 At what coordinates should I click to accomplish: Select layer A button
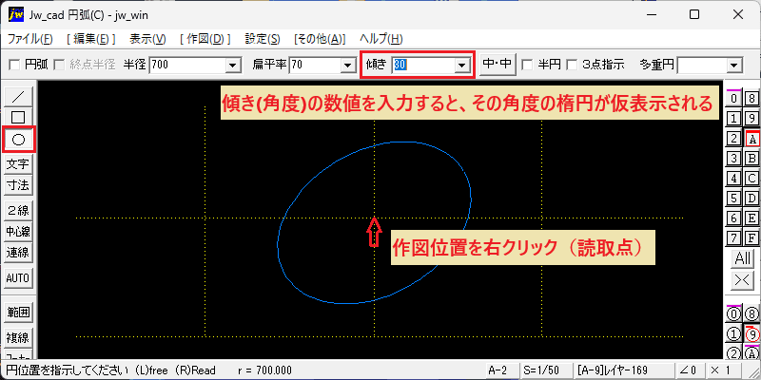[x=751, y=139]
